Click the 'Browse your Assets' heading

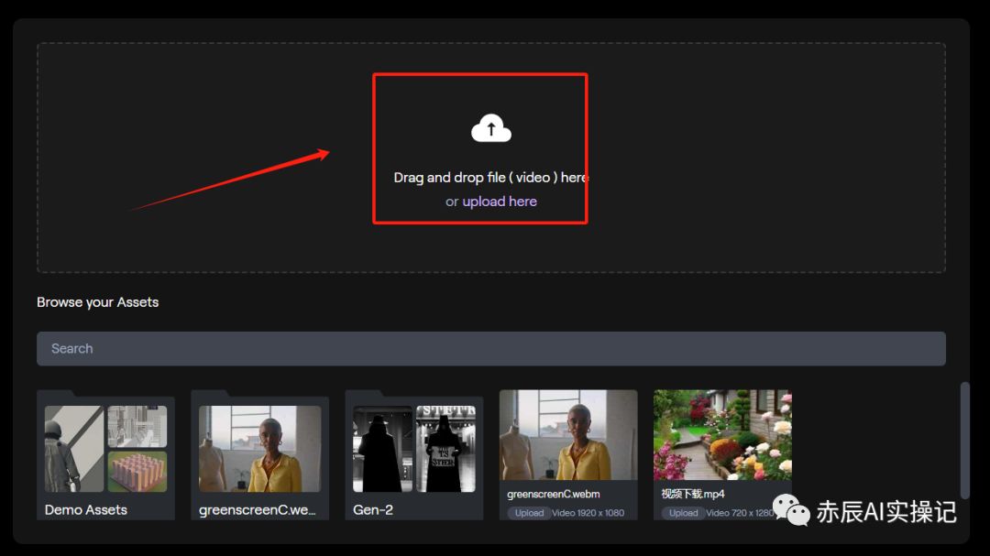pyautogui.click(x=97, y=302)
